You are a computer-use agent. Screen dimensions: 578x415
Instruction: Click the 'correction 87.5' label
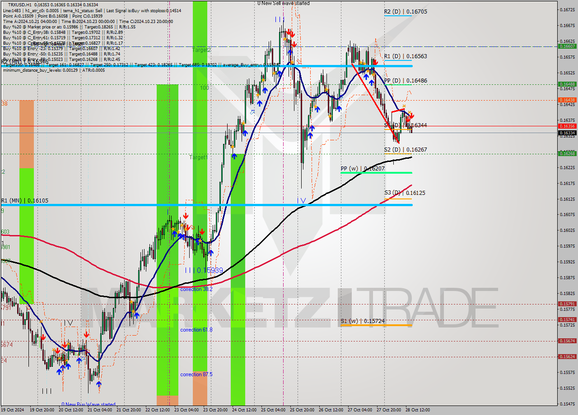(196, 374)
